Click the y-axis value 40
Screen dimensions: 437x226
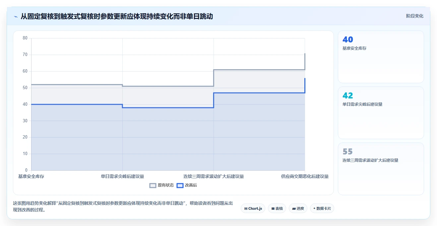point(25,104)
